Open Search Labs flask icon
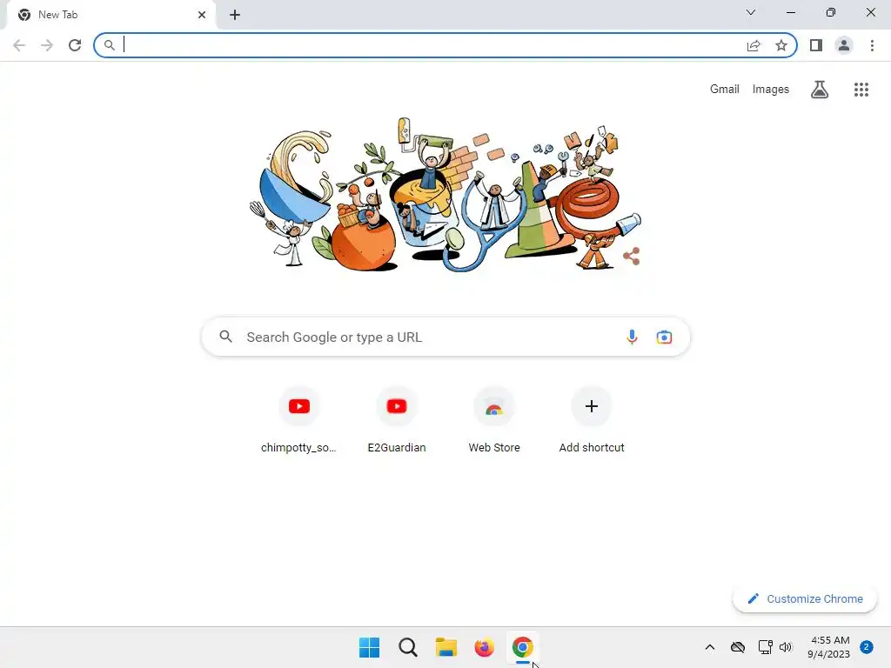 [820, 90]
